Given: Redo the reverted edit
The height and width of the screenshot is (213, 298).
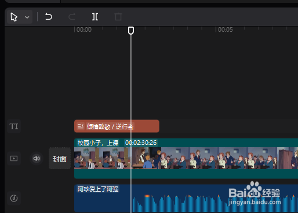Looking at the screenshot, I should [72, 17].
